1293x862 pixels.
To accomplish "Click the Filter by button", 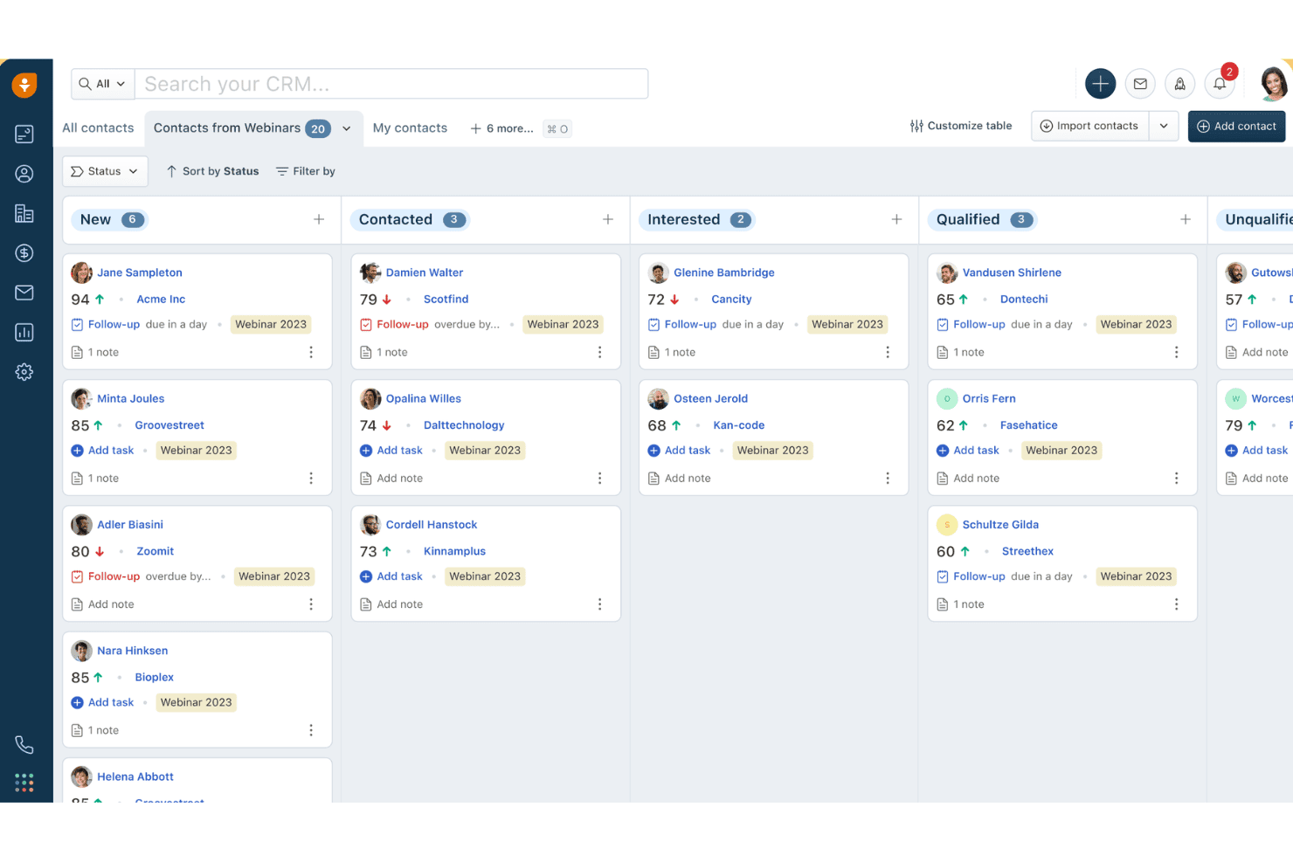I will [306, 171].
